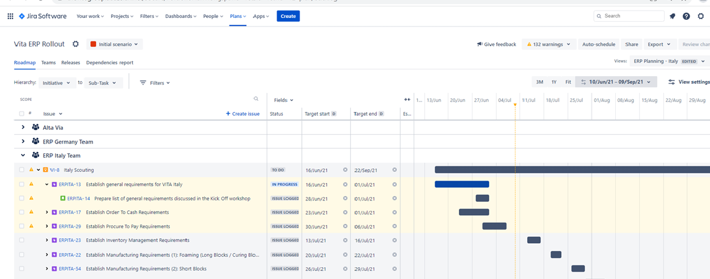
Task: Open the top bar settings gear
Action: tap(701, 16)
